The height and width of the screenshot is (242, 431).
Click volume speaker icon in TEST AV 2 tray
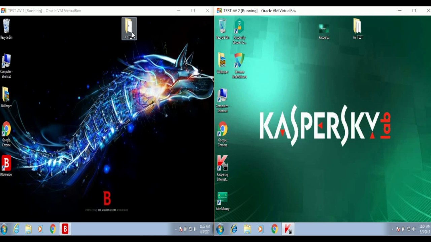(x=413, y=229)
